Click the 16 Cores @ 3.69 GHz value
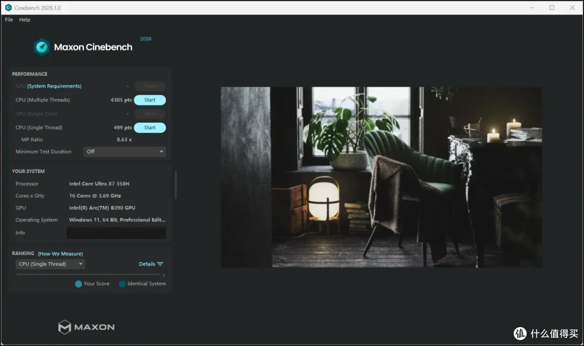584x346 pixels. 95,196
